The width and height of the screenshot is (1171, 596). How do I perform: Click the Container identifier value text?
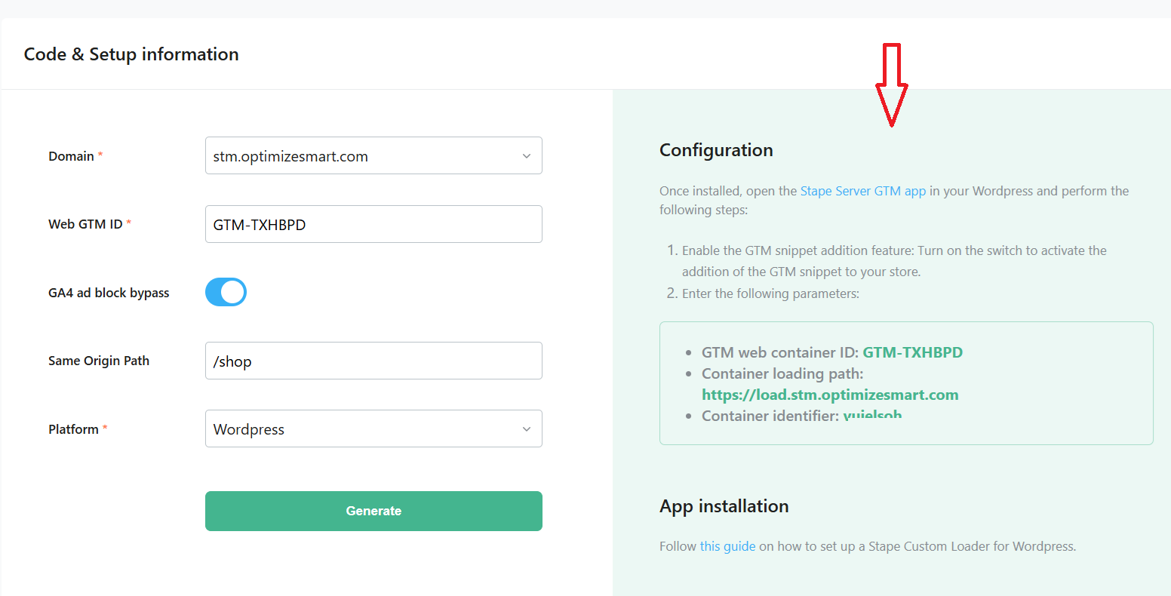[872, 416]
